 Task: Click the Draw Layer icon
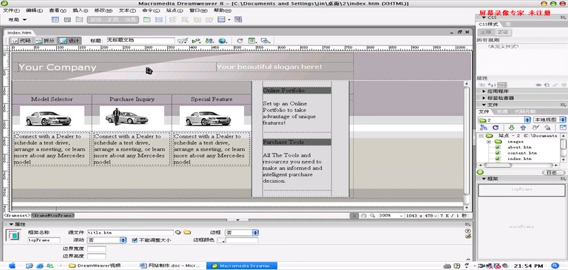[x=78, y=20]
